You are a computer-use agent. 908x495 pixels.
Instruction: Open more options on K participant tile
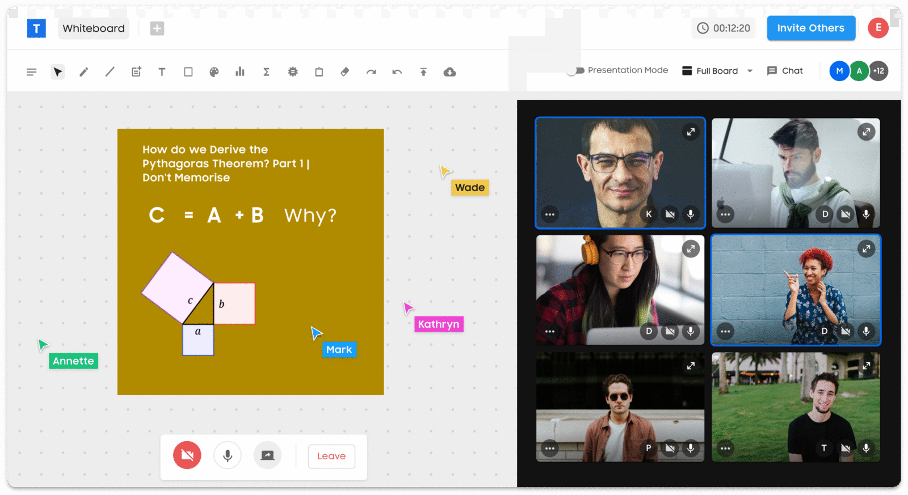[x=550, y=214]
